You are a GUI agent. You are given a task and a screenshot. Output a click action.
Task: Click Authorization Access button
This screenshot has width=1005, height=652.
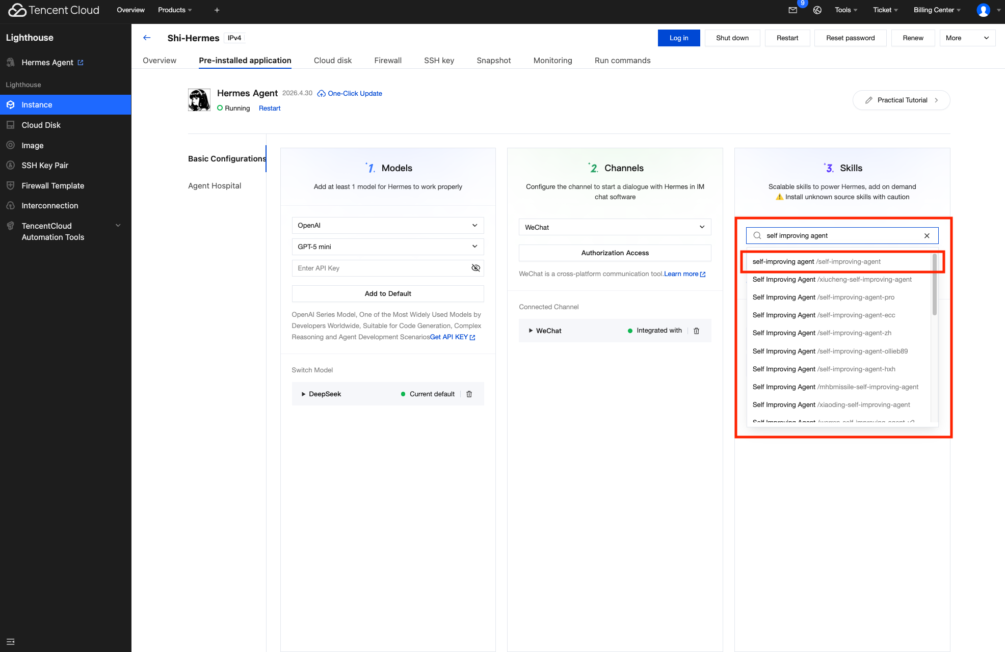point(615,253)
